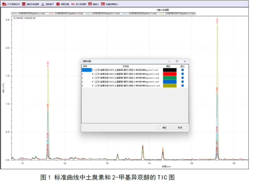Click the clear all spectra trash icon

tap(24, 4)
